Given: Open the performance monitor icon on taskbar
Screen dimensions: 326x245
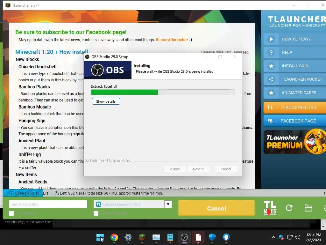Looking at the screenshot, I should 156,237.
